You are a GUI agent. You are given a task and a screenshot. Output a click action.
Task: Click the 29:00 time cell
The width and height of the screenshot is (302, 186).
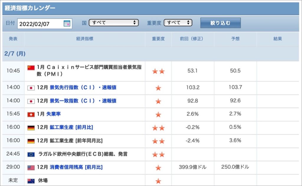[x=13, y=167]
